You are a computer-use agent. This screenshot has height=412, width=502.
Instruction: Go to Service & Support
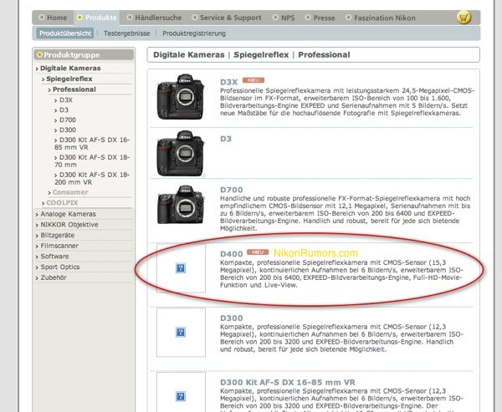[227, 18]
